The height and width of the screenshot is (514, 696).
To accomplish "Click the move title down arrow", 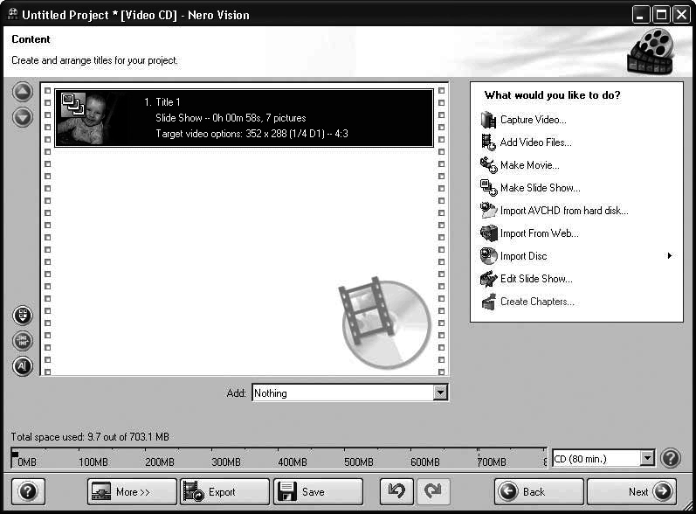I will click(x=23, y=116).
